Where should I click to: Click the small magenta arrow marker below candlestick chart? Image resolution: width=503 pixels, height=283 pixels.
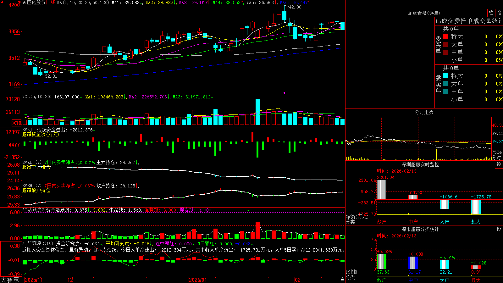pos(284,93)
